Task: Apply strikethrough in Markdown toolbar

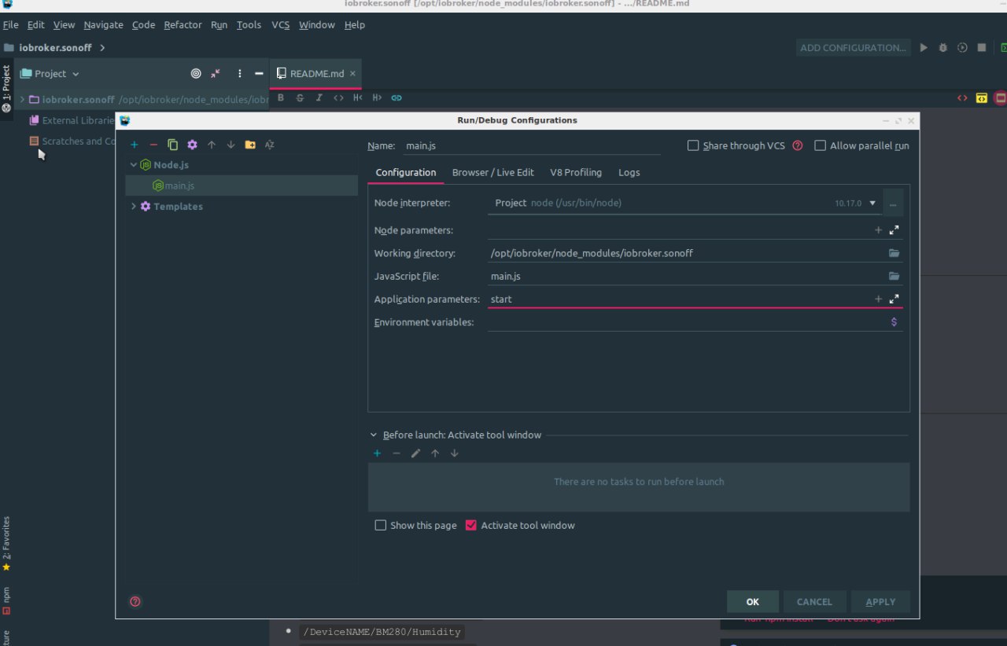Action: tap(300, 97)
